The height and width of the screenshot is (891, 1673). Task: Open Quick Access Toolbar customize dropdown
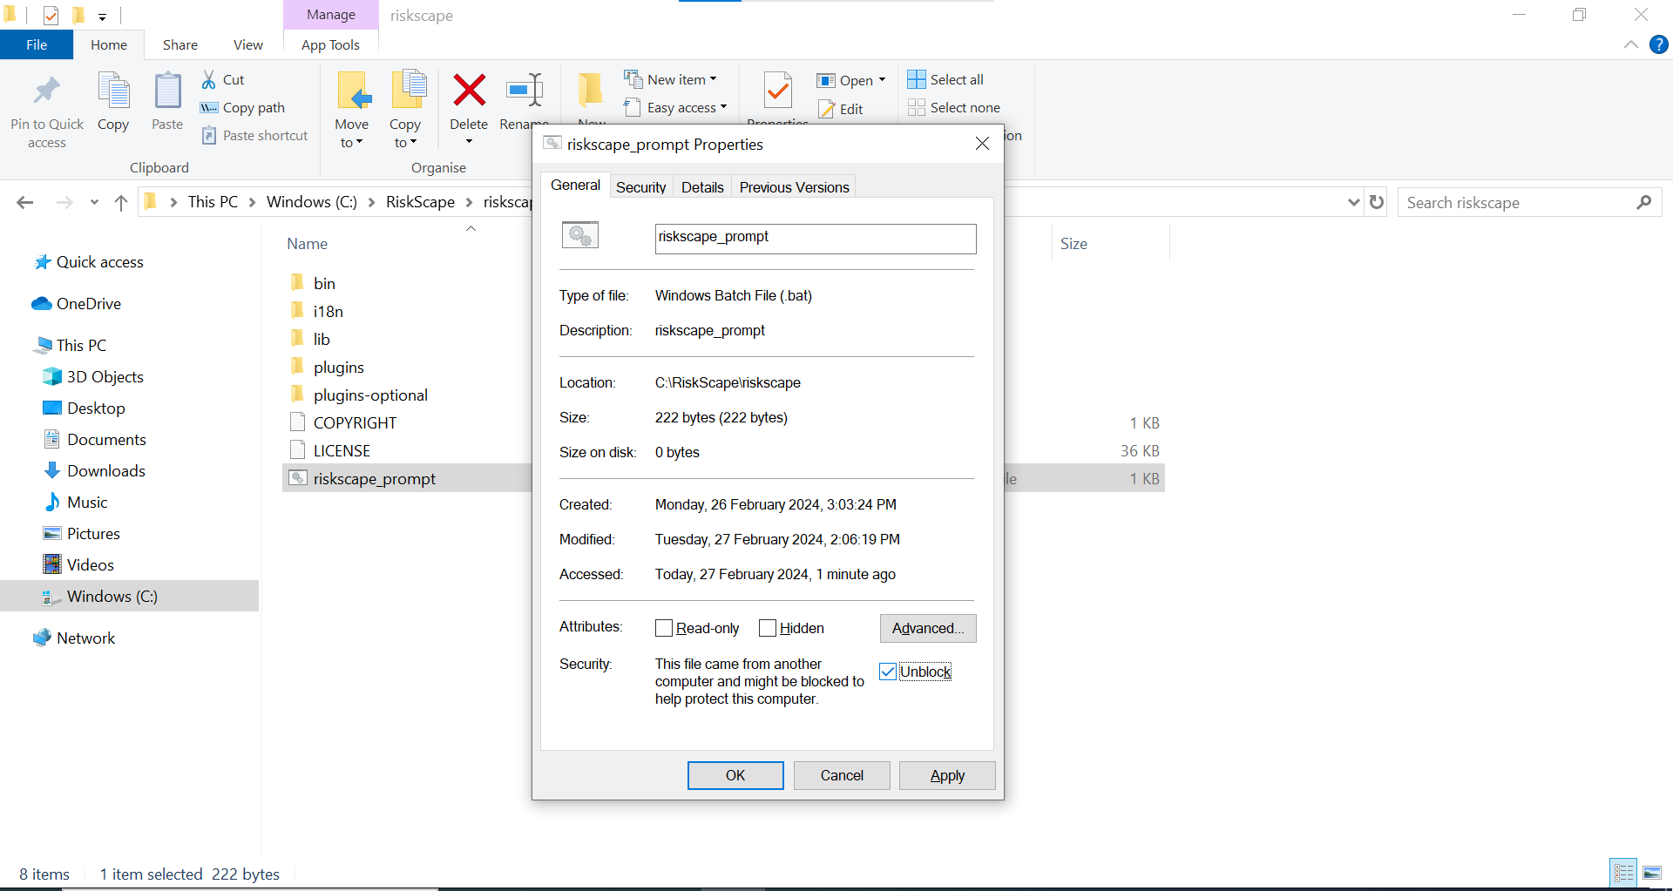coord(102,16)
